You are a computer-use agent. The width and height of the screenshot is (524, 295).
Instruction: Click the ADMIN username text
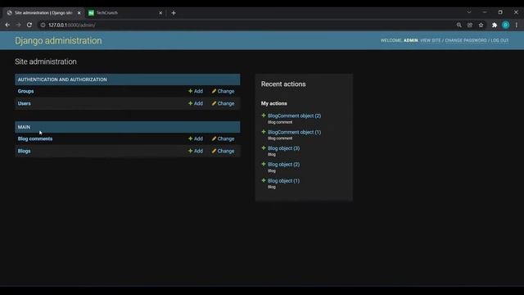(411, 40)
